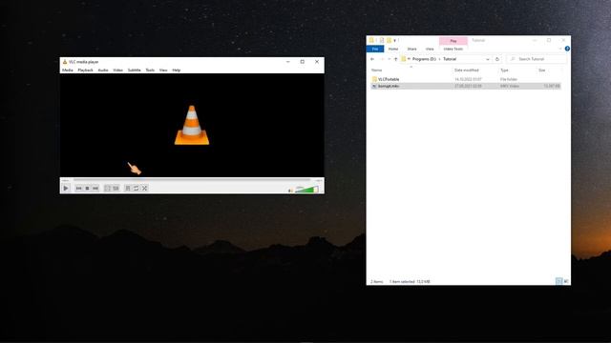Open quick access toolbar customize dropdown
This screenshot has height=343, width=611.
pyautogui.click(x=394, y=40)
